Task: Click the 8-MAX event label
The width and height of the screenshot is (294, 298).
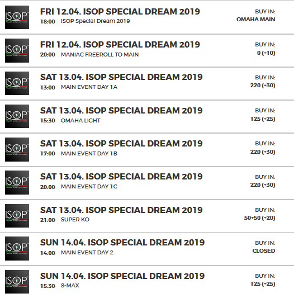Action: tap(70, 286)
